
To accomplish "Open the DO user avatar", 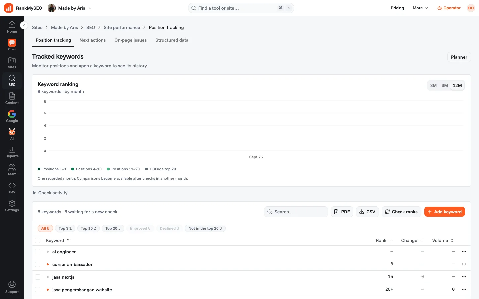I will click(471, 8).
